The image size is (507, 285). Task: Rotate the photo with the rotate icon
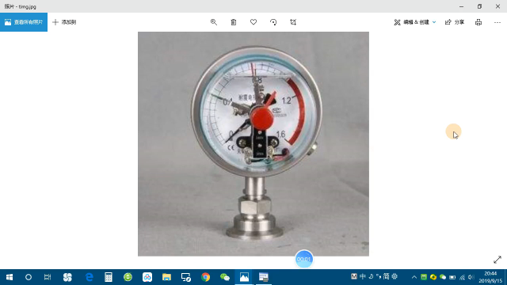[x=273, y=22]
